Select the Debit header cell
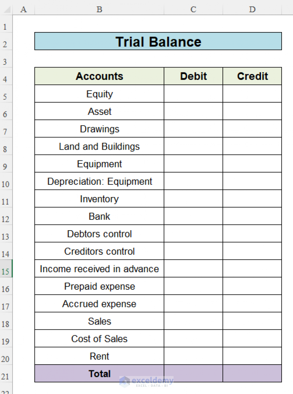This screenshot has width=293, height=394. [x=193, y=76]
